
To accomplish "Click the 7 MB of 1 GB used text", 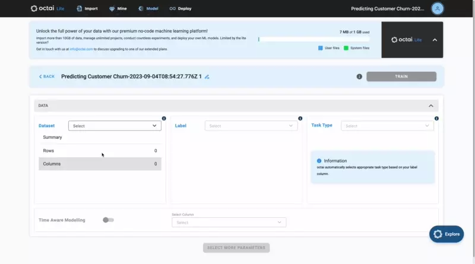I will pyautogui.click(x=354, y=32).
